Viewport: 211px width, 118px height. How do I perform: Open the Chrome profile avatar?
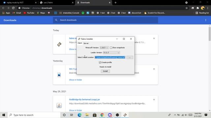pos(202,8)
